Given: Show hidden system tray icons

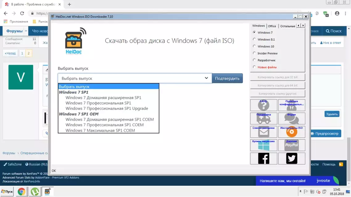Looking at the screenshot, I should click(x=300, y=191).
